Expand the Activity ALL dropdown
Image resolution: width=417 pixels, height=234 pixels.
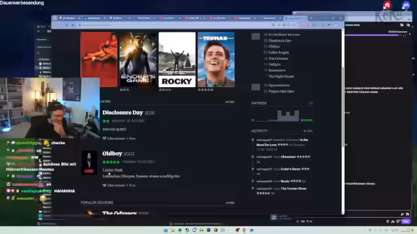pos(308,131)
